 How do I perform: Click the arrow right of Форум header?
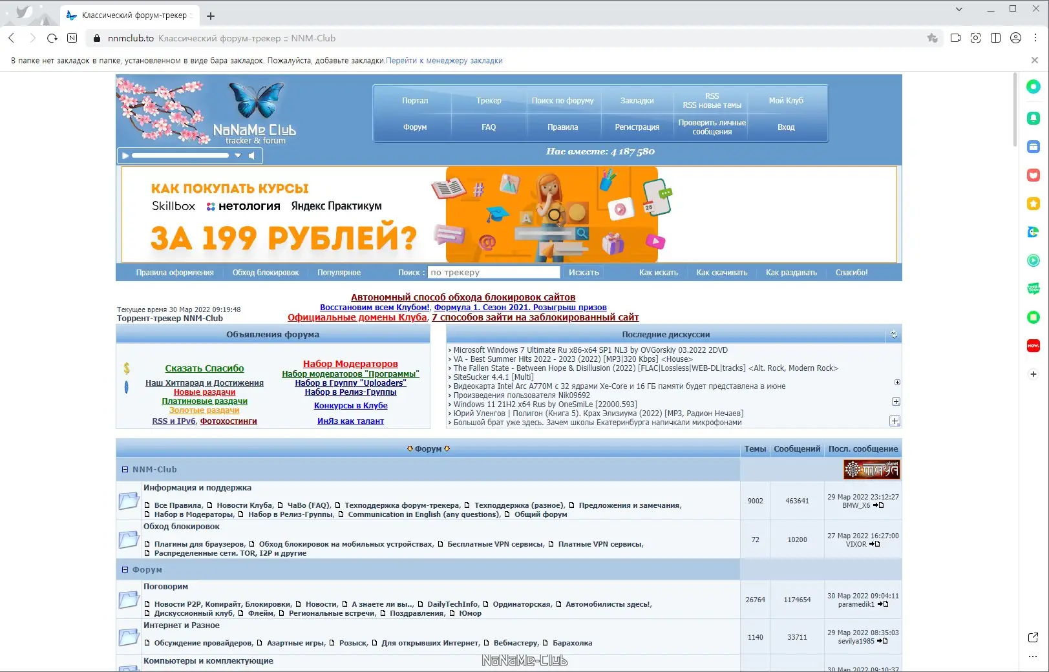(447, 449)
